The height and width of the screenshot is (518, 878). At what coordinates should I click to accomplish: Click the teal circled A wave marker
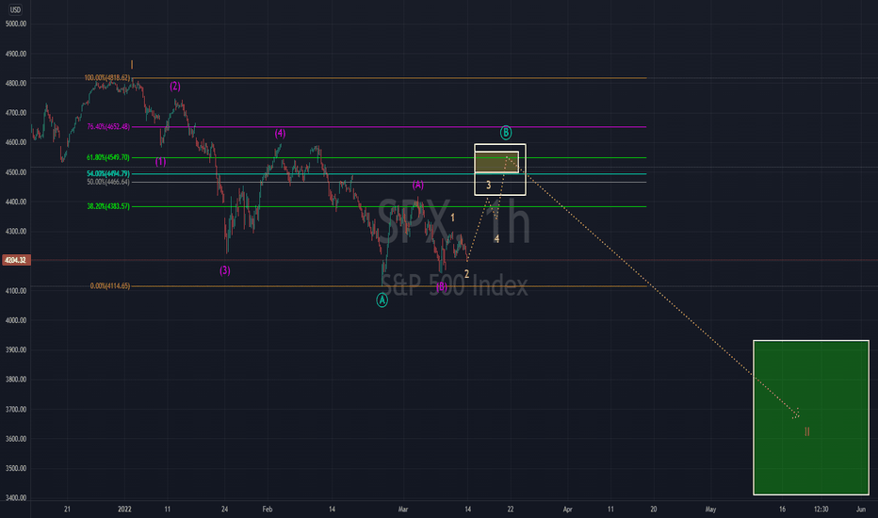tap(382, 300)
